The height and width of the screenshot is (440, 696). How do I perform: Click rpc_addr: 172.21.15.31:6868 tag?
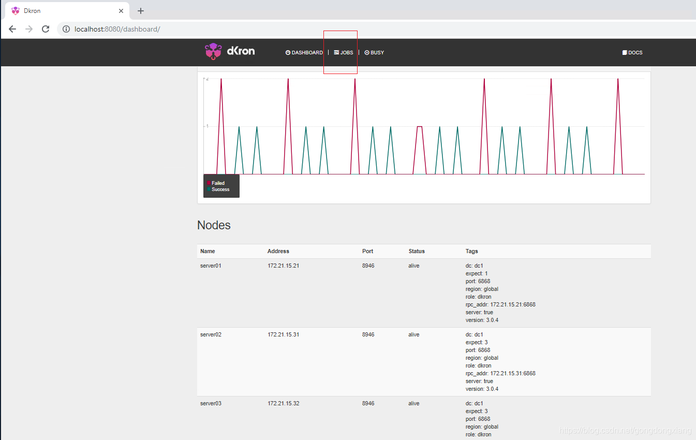tap(500, 373)
